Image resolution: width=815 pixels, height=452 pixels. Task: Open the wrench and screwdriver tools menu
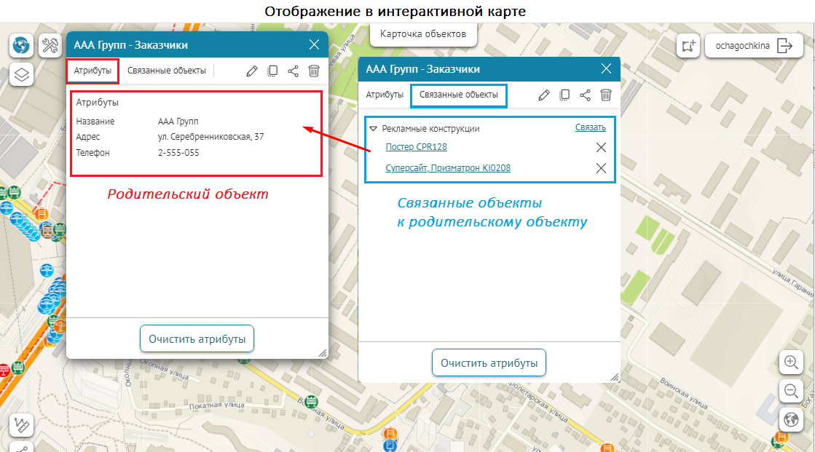pyautogui.click(x=50, y=46)
